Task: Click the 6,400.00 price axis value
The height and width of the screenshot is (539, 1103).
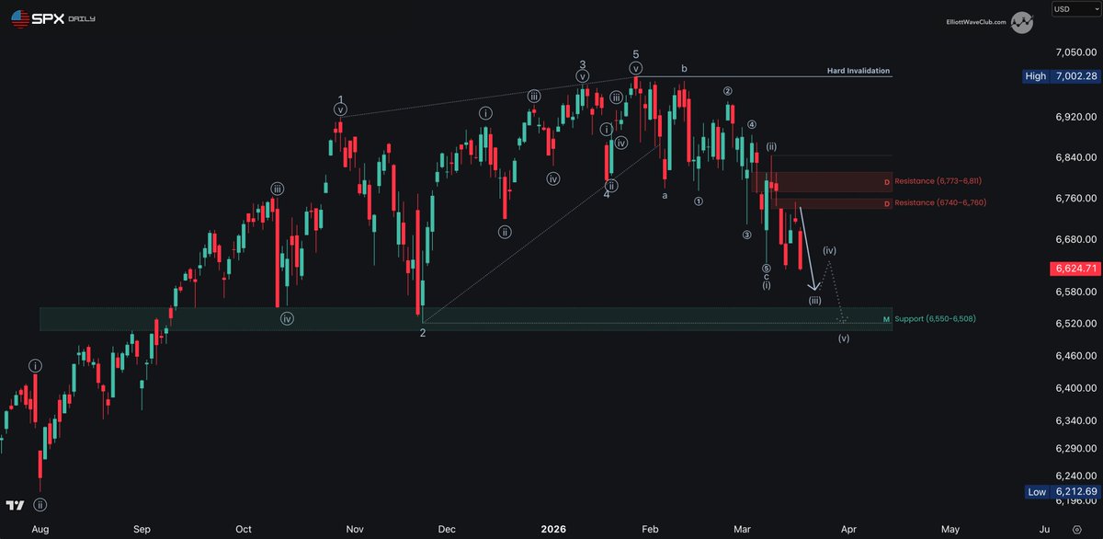Action: point(1075,388)
